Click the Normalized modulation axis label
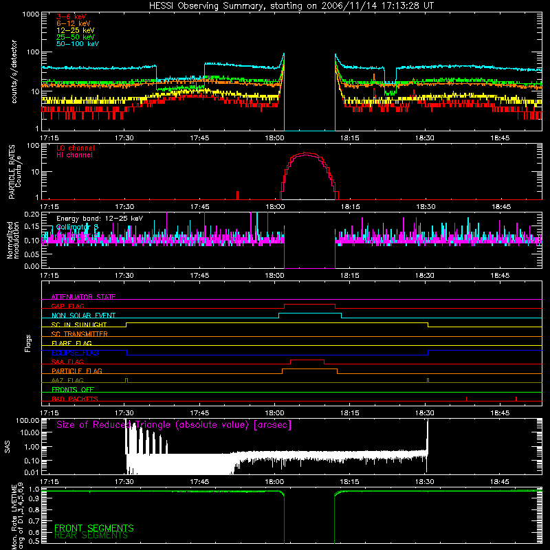 point(13,240)
